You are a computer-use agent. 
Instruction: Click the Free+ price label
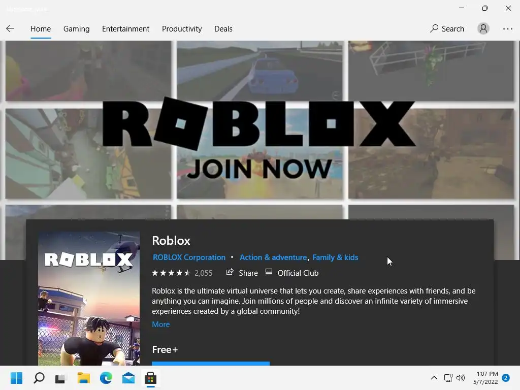165,349
